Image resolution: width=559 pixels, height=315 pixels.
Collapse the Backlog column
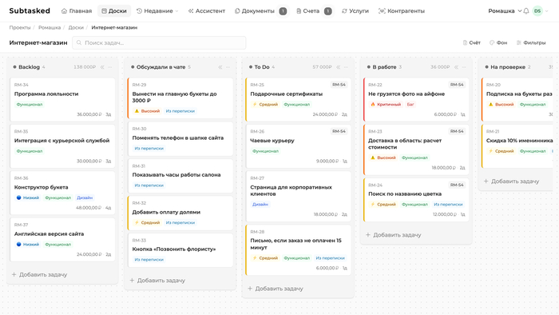102,67
